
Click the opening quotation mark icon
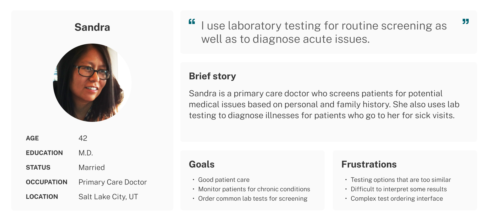click(192, 21)
